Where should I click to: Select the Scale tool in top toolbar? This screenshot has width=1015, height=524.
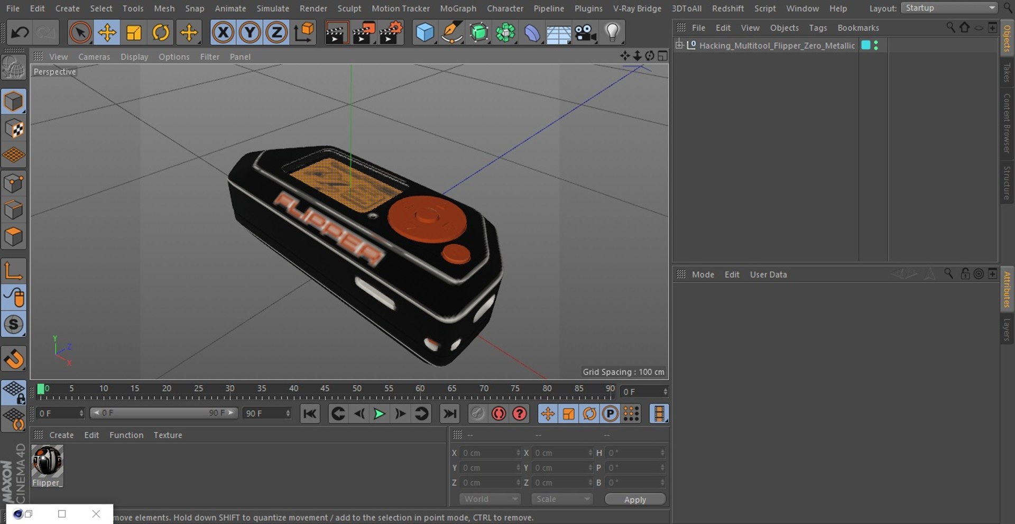134,33
